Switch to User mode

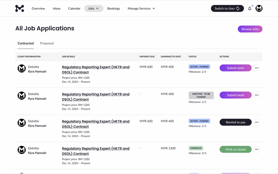(227, 8)
